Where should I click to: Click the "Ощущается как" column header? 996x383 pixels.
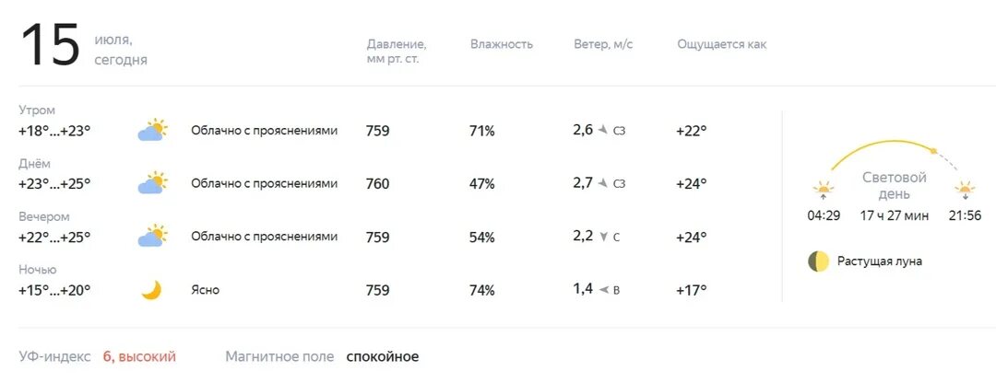coord(721,44)
